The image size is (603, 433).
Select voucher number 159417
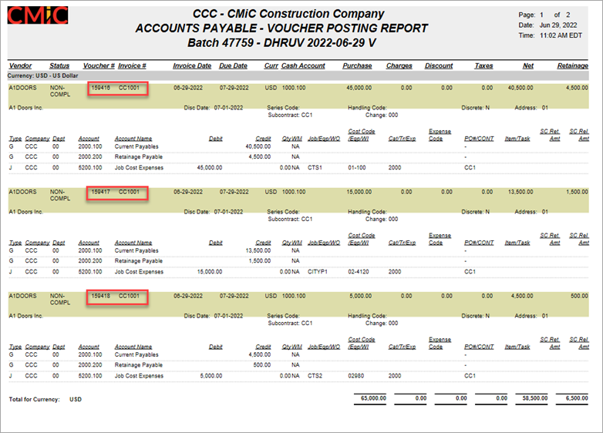pos(100,192)
